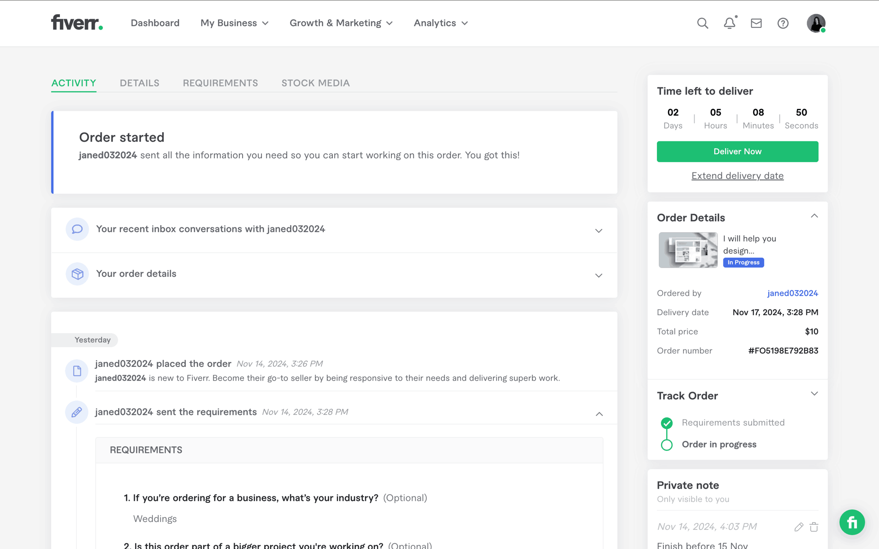This screenshot has height=549, width=879.
Task: Go to Dashboard
Action: point(155,23)
